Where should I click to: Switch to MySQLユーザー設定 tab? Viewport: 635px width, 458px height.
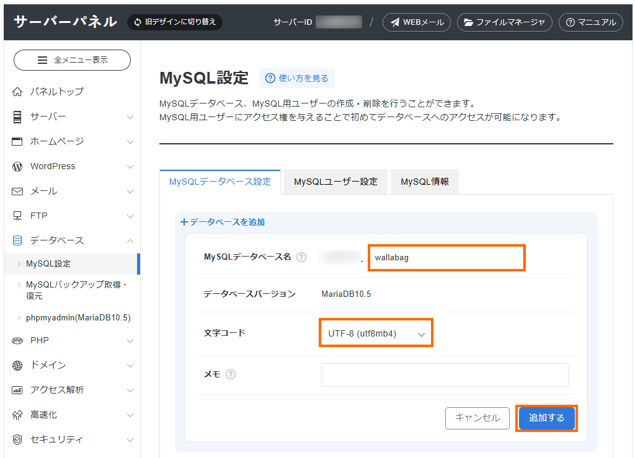click(335, 182)
